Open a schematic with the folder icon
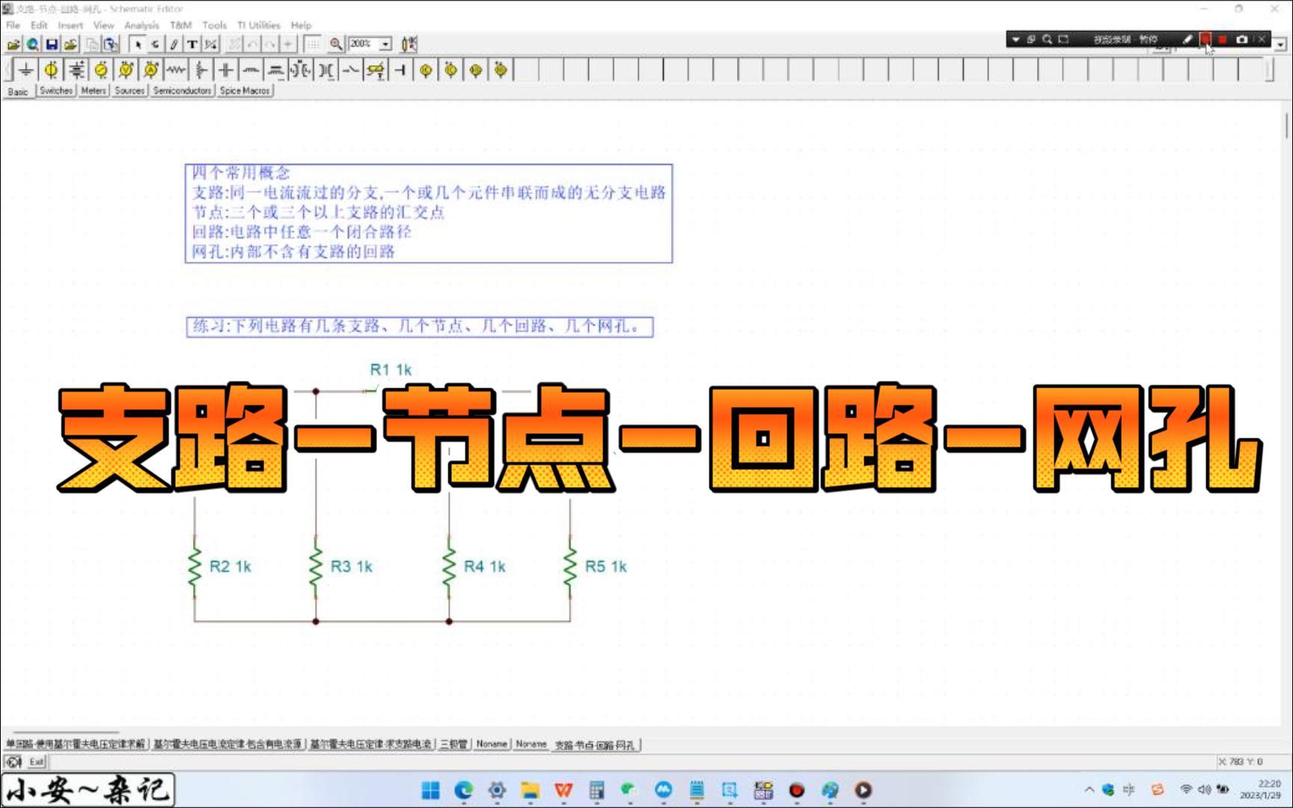The width and height of the screenshot is (1293, 808). (14, 43)
